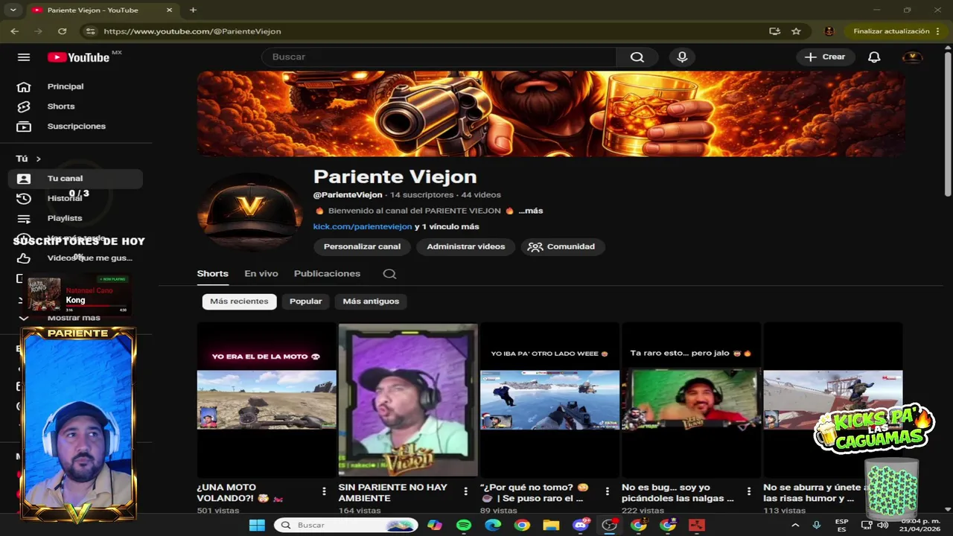Search within channel magnifier icon
Screen dimensions: 953x536
(x=389, y=274)
